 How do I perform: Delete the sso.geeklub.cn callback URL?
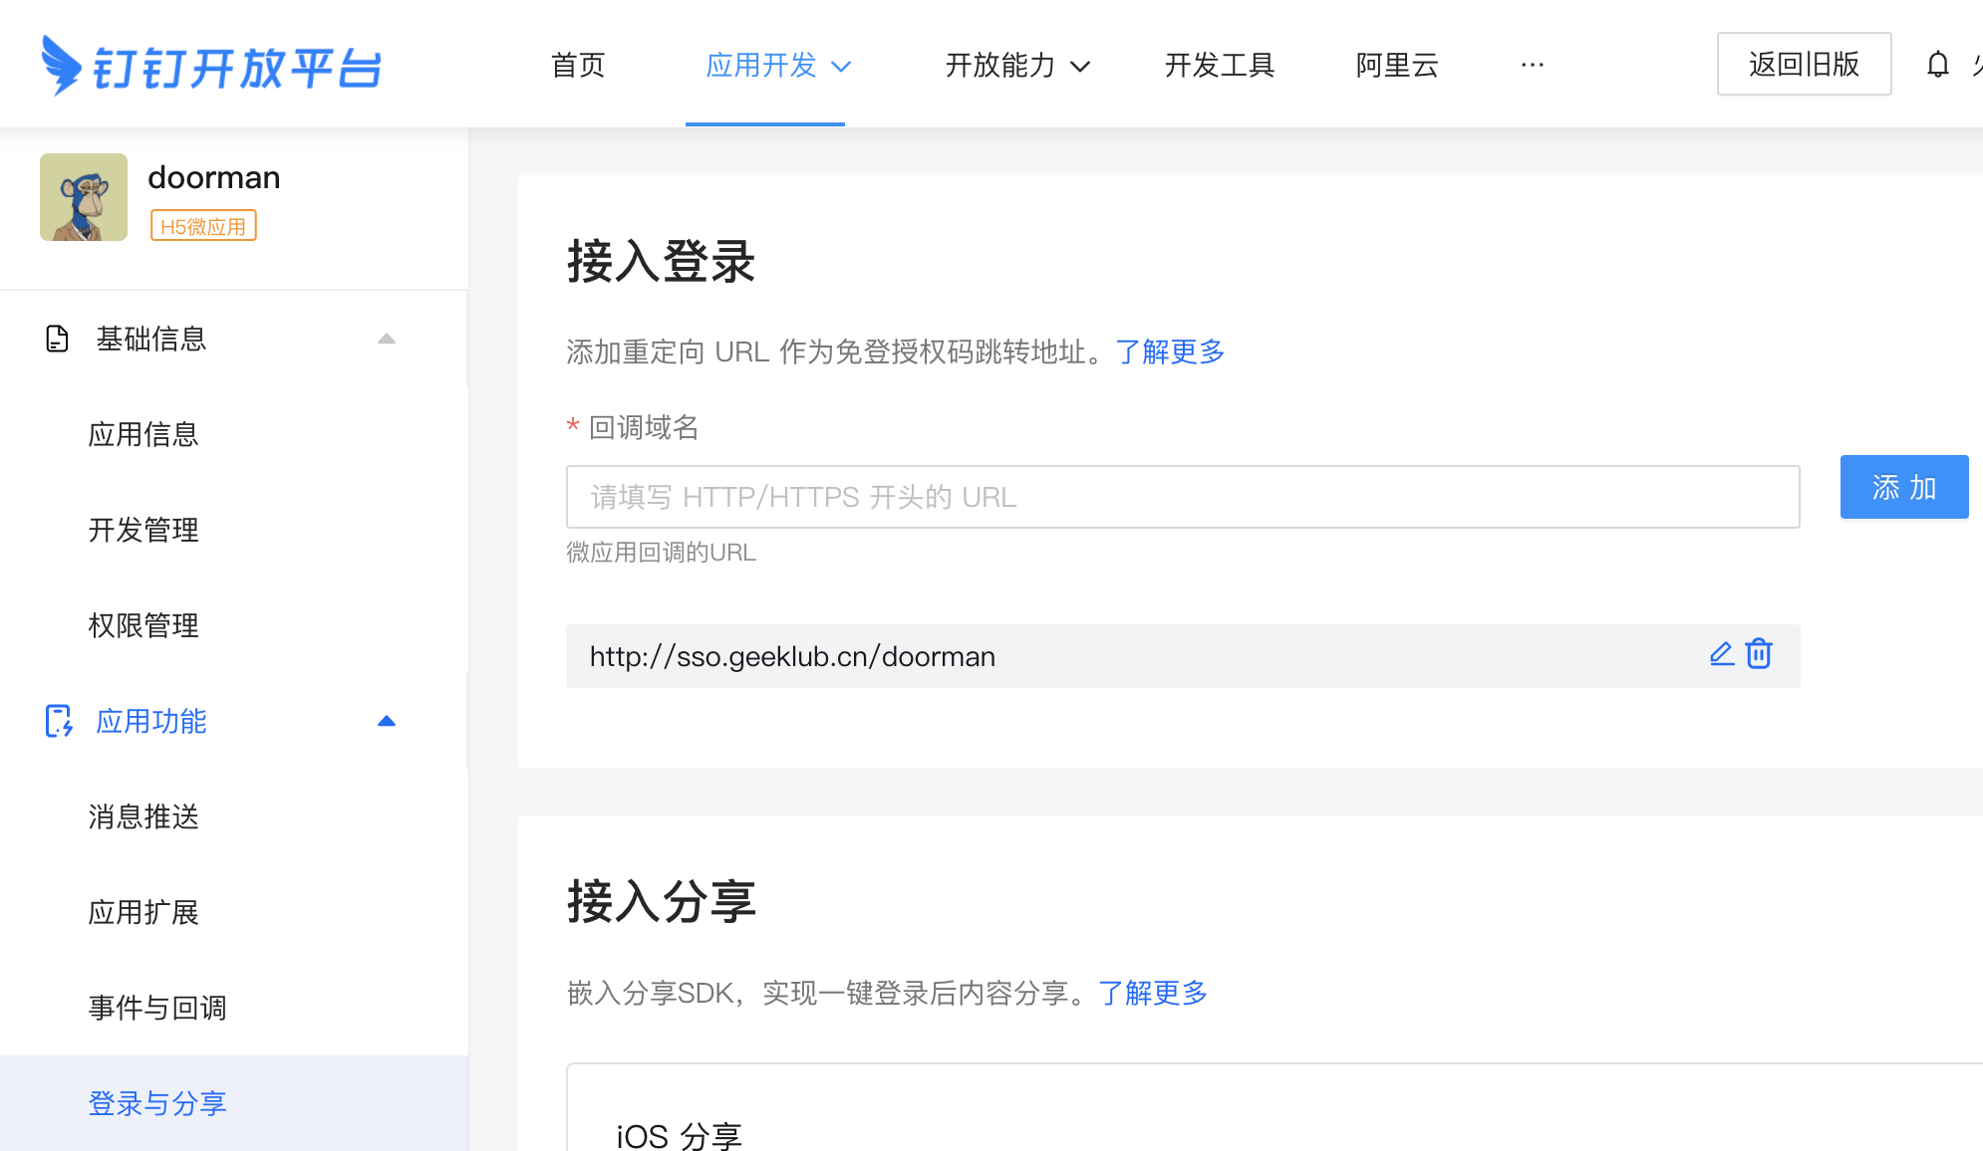click(x=1759, y=654)
